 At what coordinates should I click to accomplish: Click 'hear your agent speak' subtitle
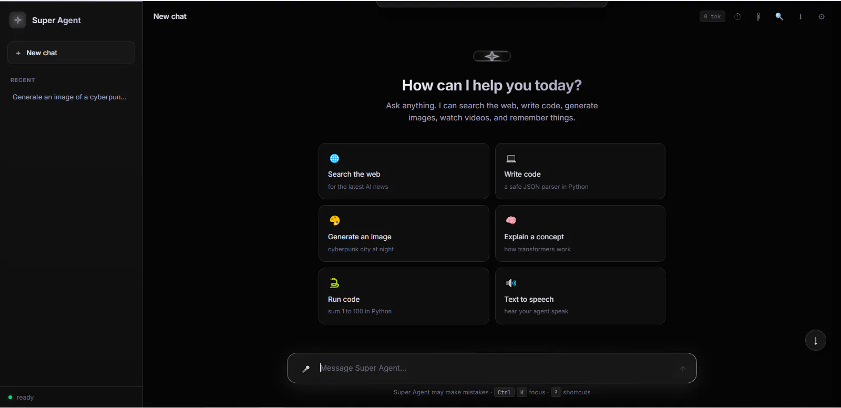(536, 311)
